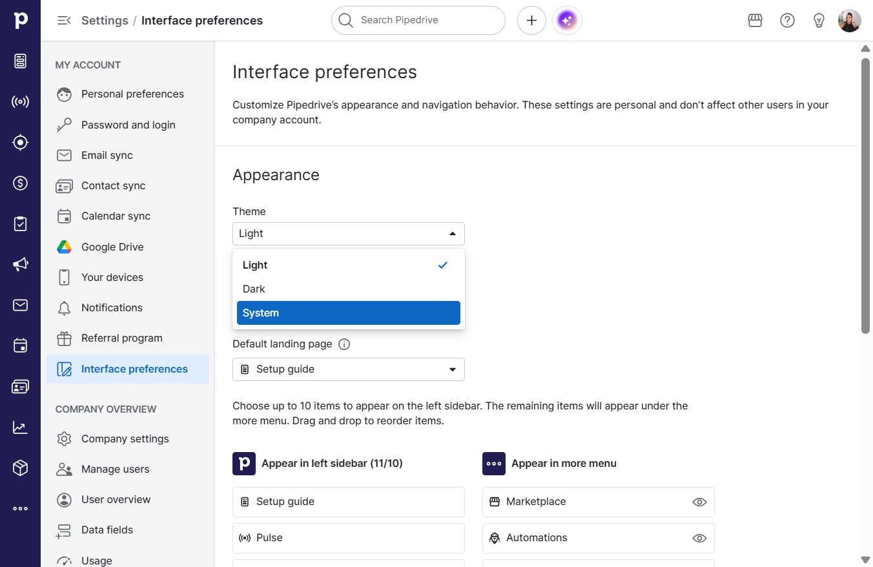
Task: Open Contact sync settings
Action: tap(128, 185)
